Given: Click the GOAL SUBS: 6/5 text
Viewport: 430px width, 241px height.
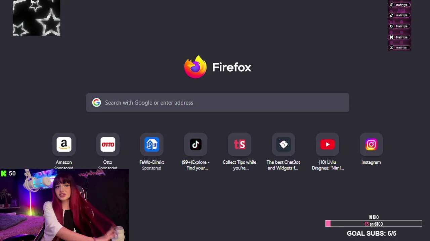Looking at the screenshot, I should pyautogui.click(x=372, y=233).
